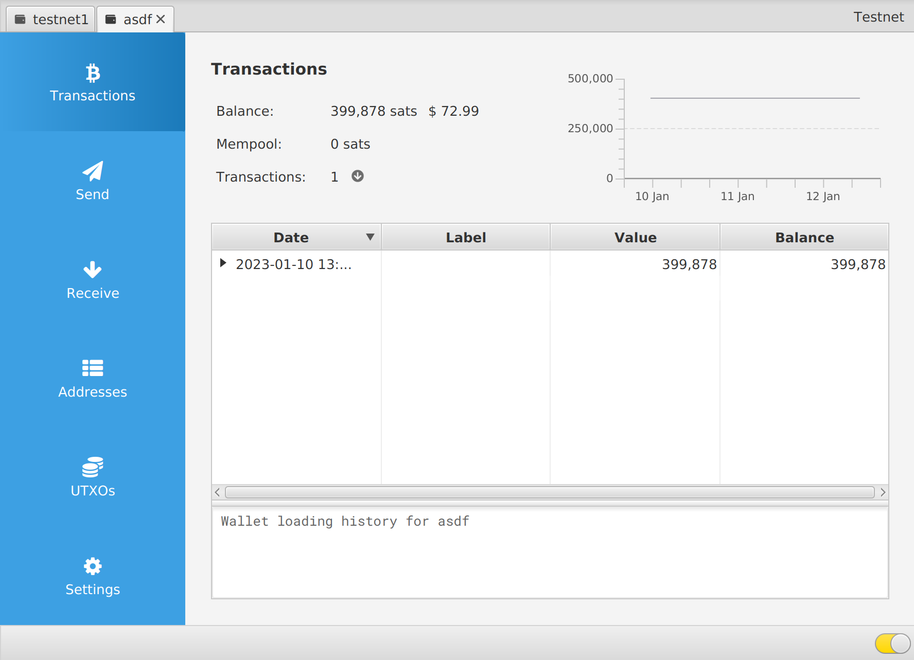Open wallet Settings gear
The image size is (914, 660).
pos(93,576)
